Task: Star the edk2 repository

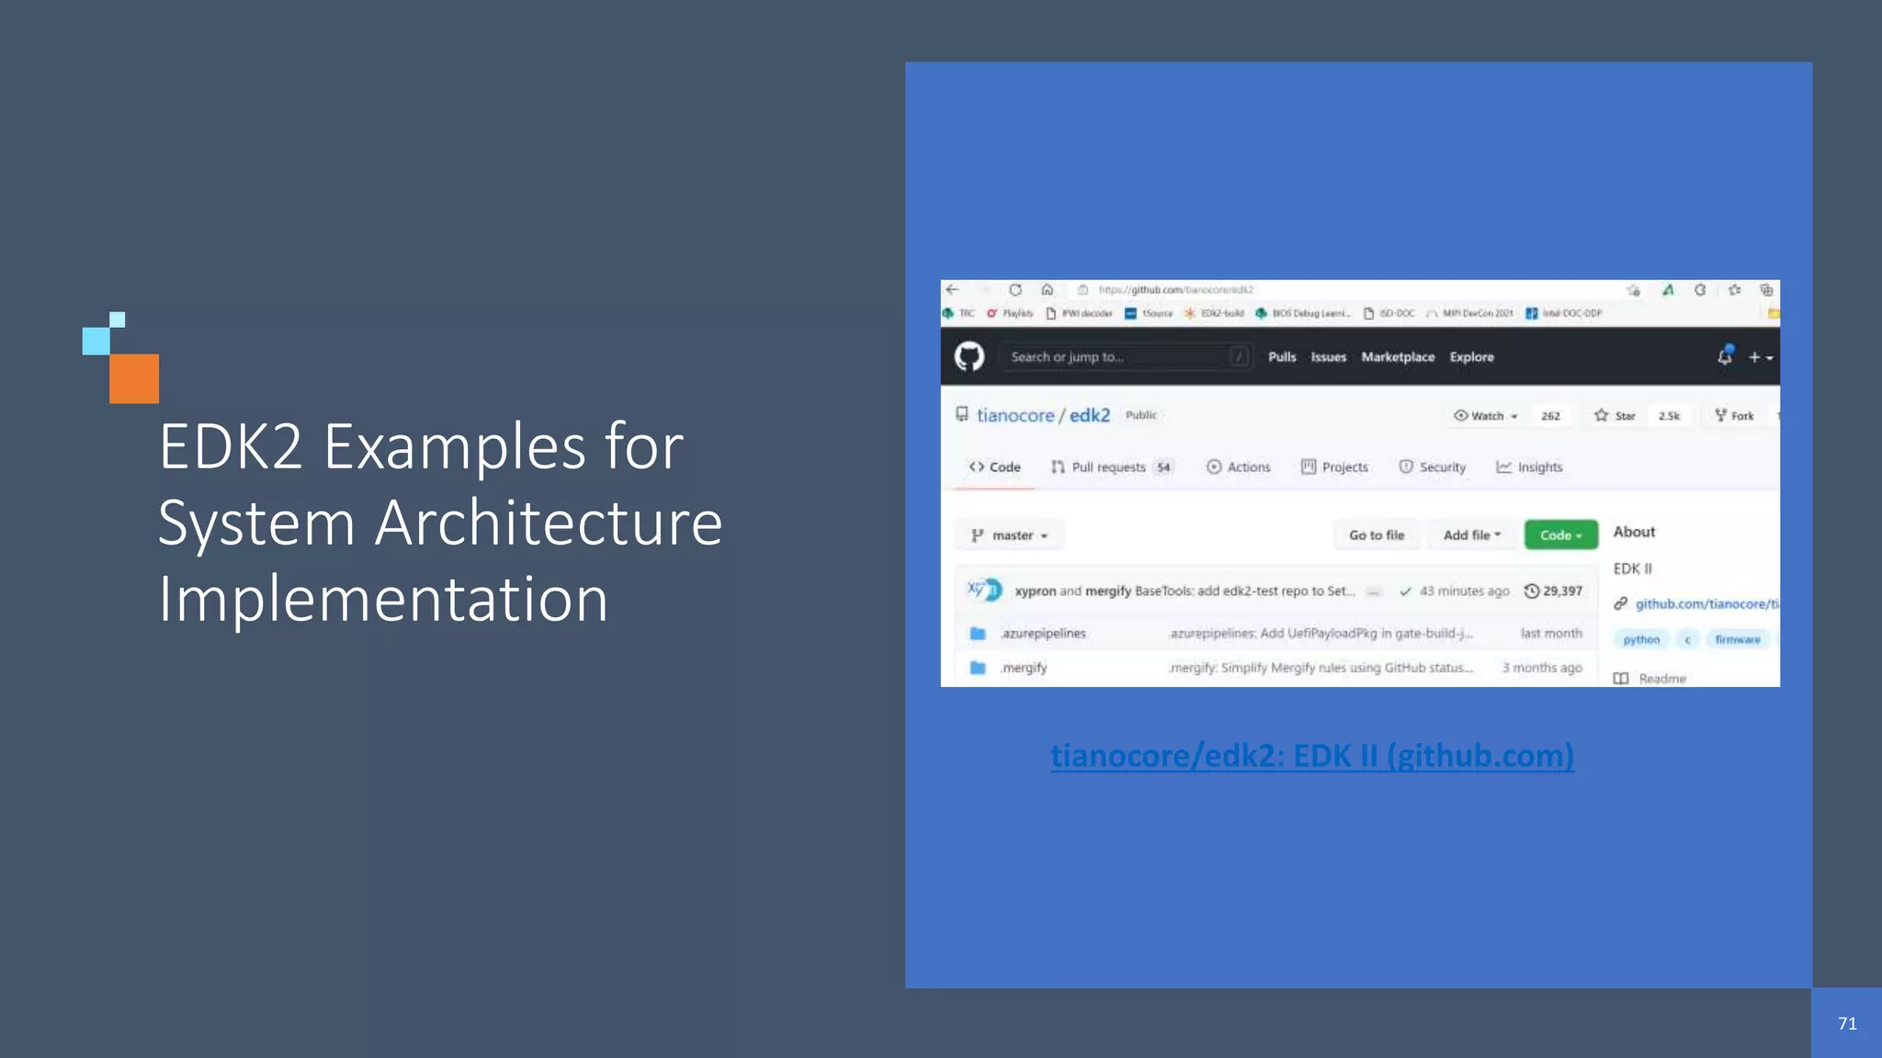Action: tap(1616, 416)
